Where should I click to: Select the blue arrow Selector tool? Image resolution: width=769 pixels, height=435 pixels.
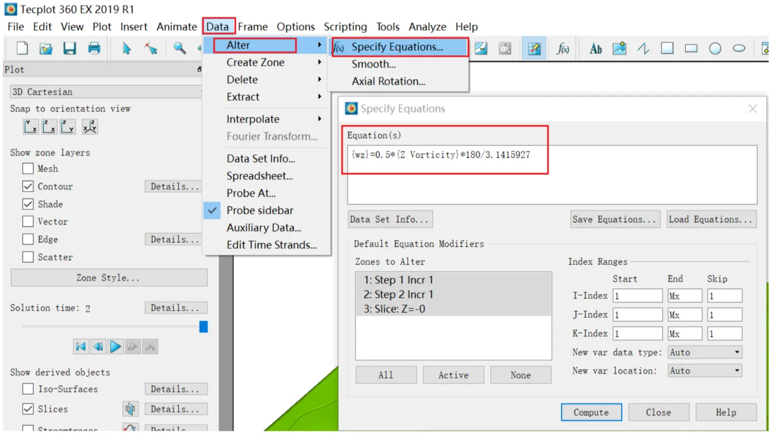[127, 49]
